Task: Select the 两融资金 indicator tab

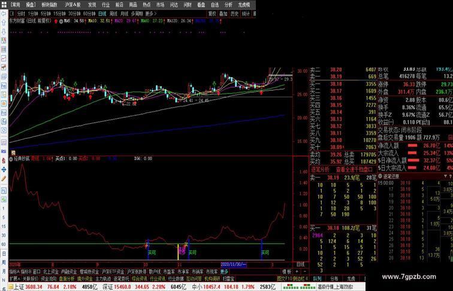Action: tap(69, 271)
